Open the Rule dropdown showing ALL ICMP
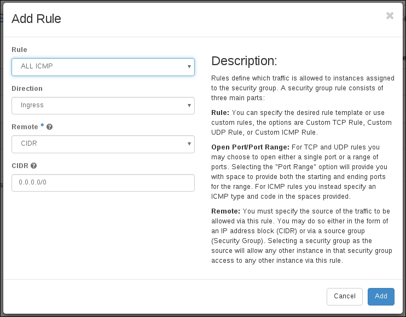Screen dimensions: 406x317 [103, 67]
